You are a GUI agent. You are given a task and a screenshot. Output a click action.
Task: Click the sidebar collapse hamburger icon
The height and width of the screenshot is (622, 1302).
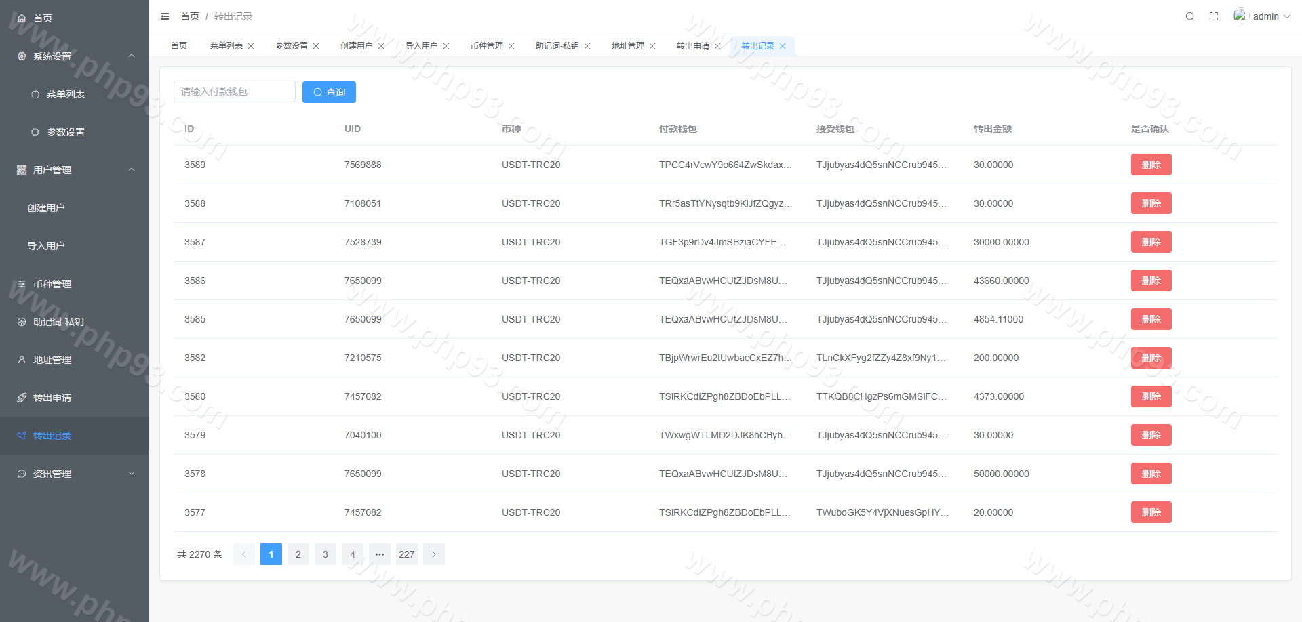point(165,16)
